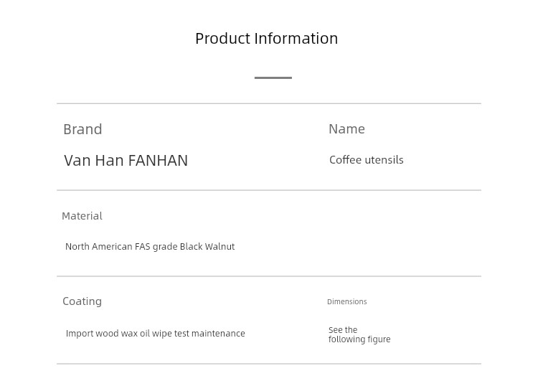
Task: Click North American FAS grade Black Walnut
Action: coord(150,247)
